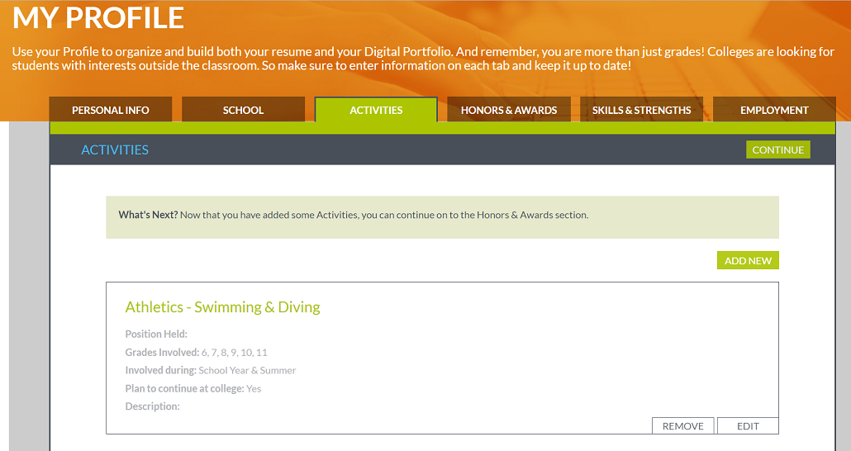Click the profile intro paragraph under the heading
Viewport: 851px width, 451px height.
click(x=423, y=58)
